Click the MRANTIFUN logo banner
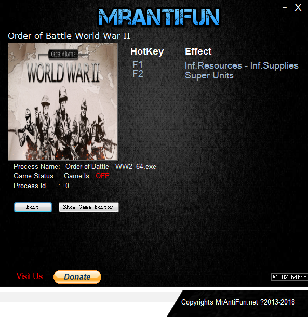The width and height of the screenshot is (308, 317). click(x=159, y=17)
